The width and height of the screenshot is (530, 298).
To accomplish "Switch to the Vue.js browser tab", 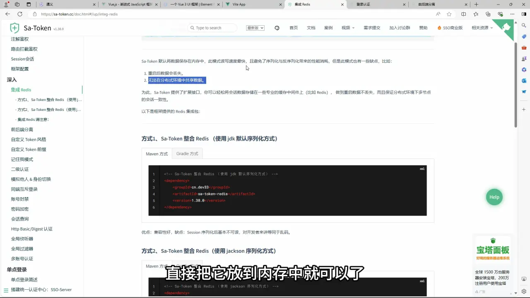I will click(128, 4).
